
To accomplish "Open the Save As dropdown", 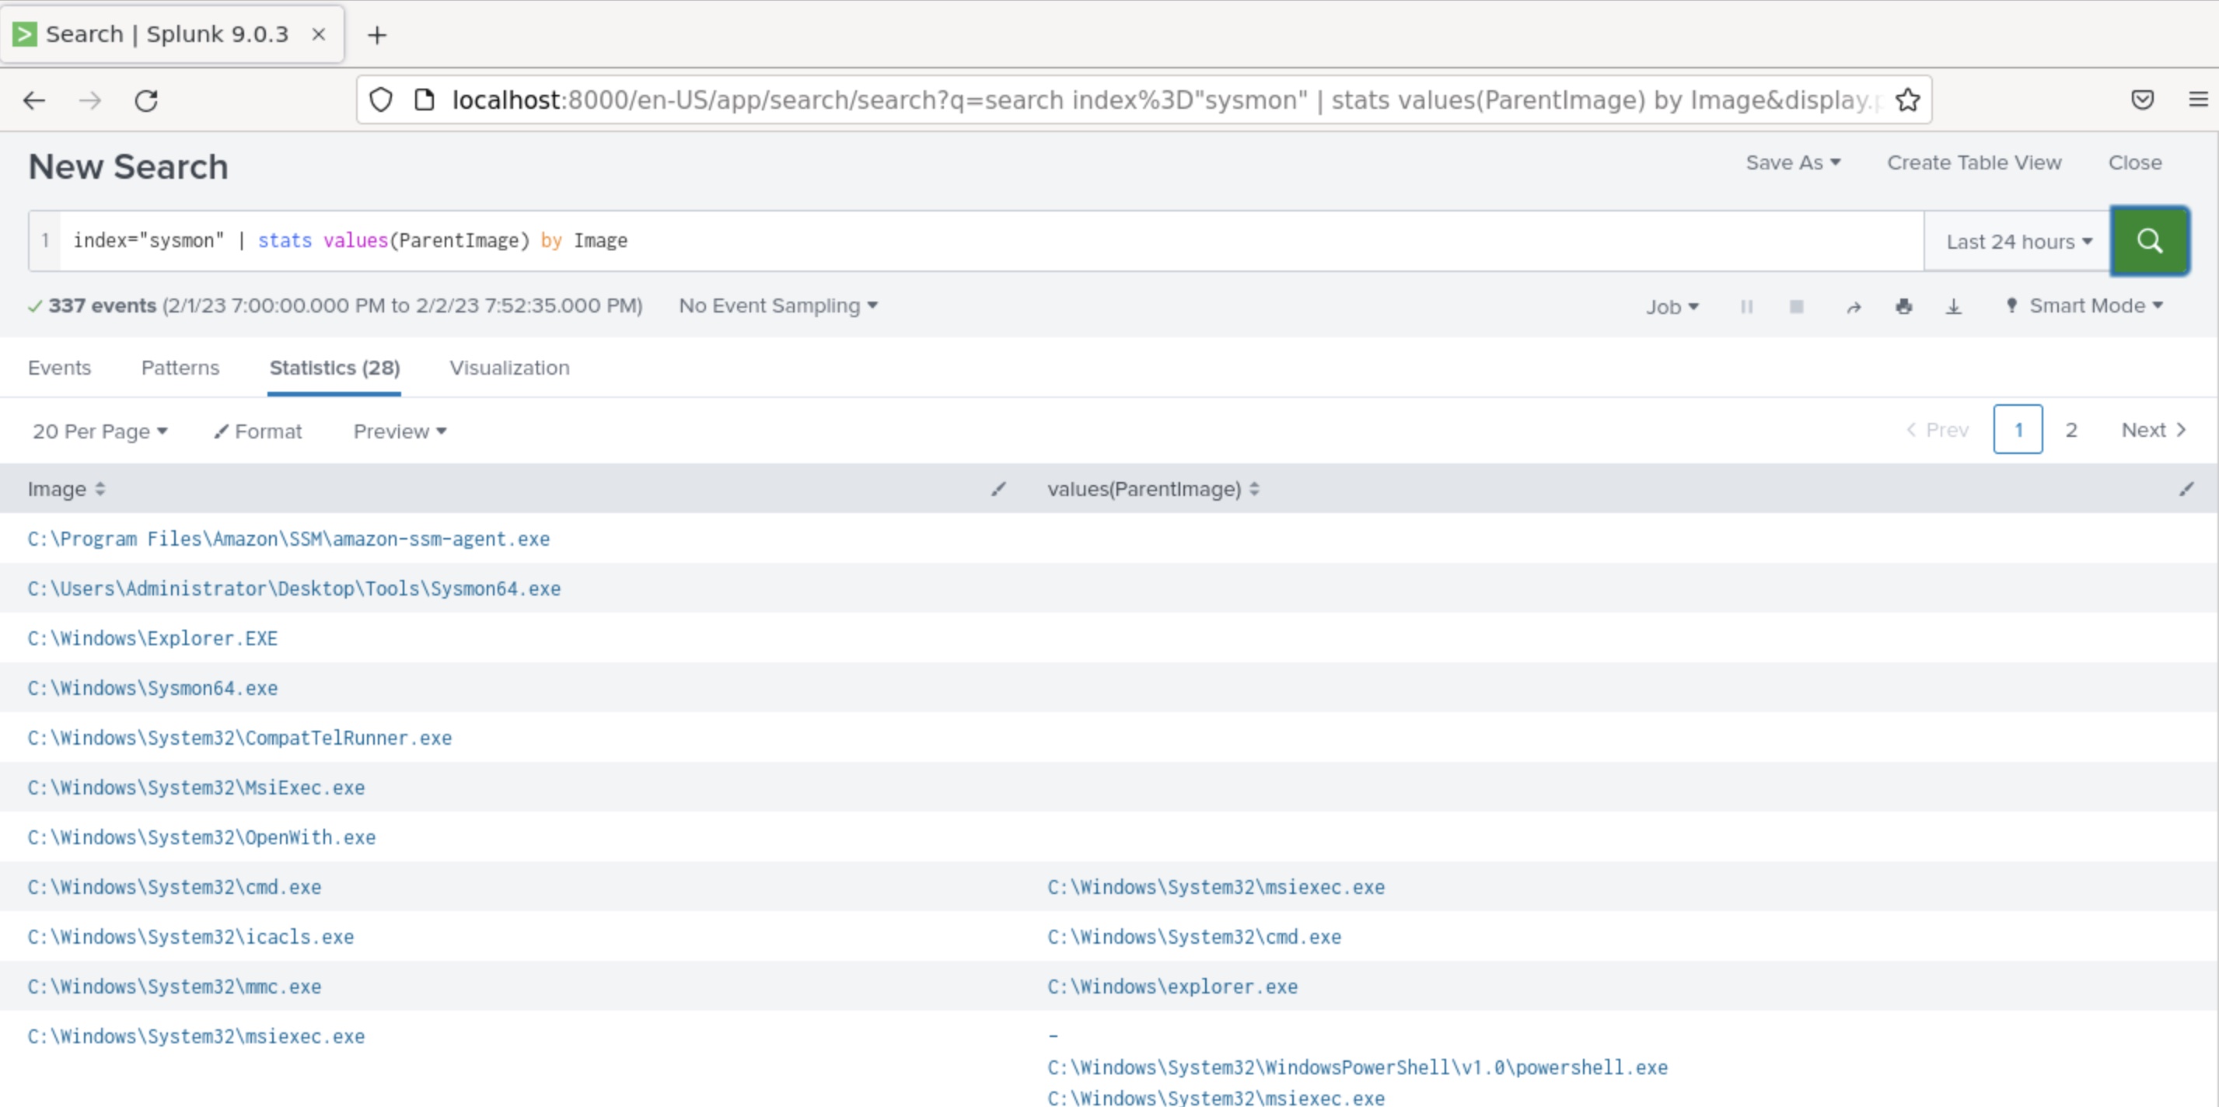I will click(1793, 162).
